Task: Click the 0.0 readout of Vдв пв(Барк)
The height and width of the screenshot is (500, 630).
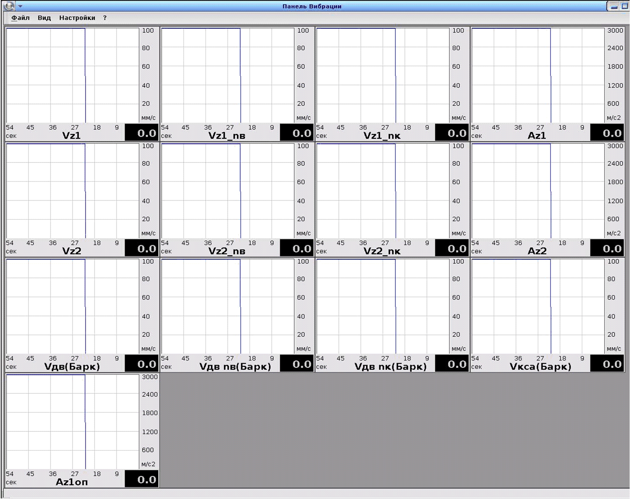Action: 296,364
